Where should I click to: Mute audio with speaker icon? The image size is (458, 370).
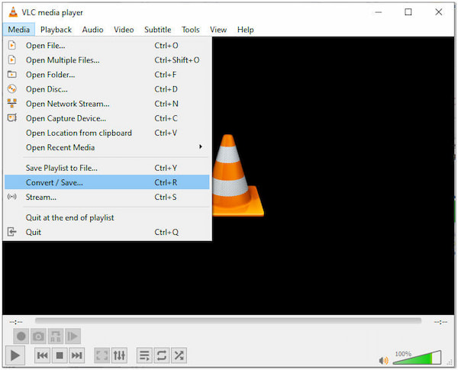click(383, 360)
